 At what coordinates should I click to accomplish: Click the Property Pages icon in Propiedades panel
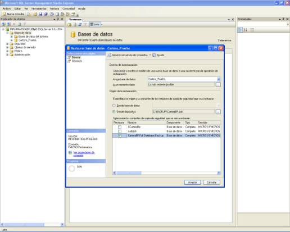coord(252,30)
